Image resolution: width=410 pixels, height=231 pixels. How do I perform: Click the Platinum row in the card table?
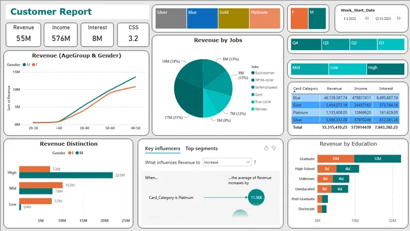point(345,113)
